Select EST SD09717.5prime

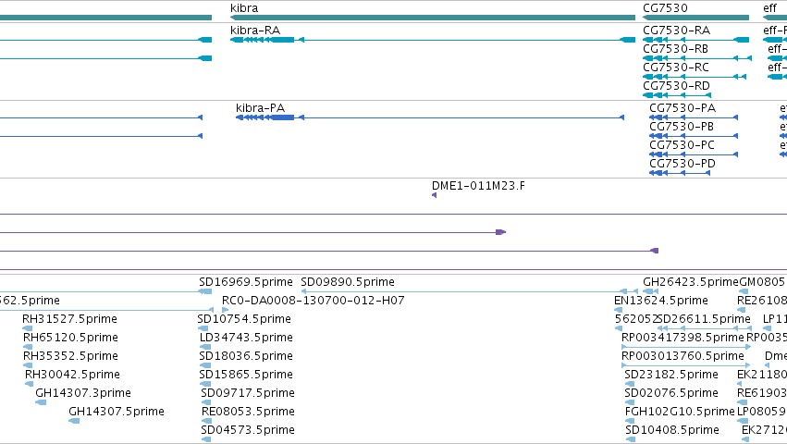pos(248,393)
